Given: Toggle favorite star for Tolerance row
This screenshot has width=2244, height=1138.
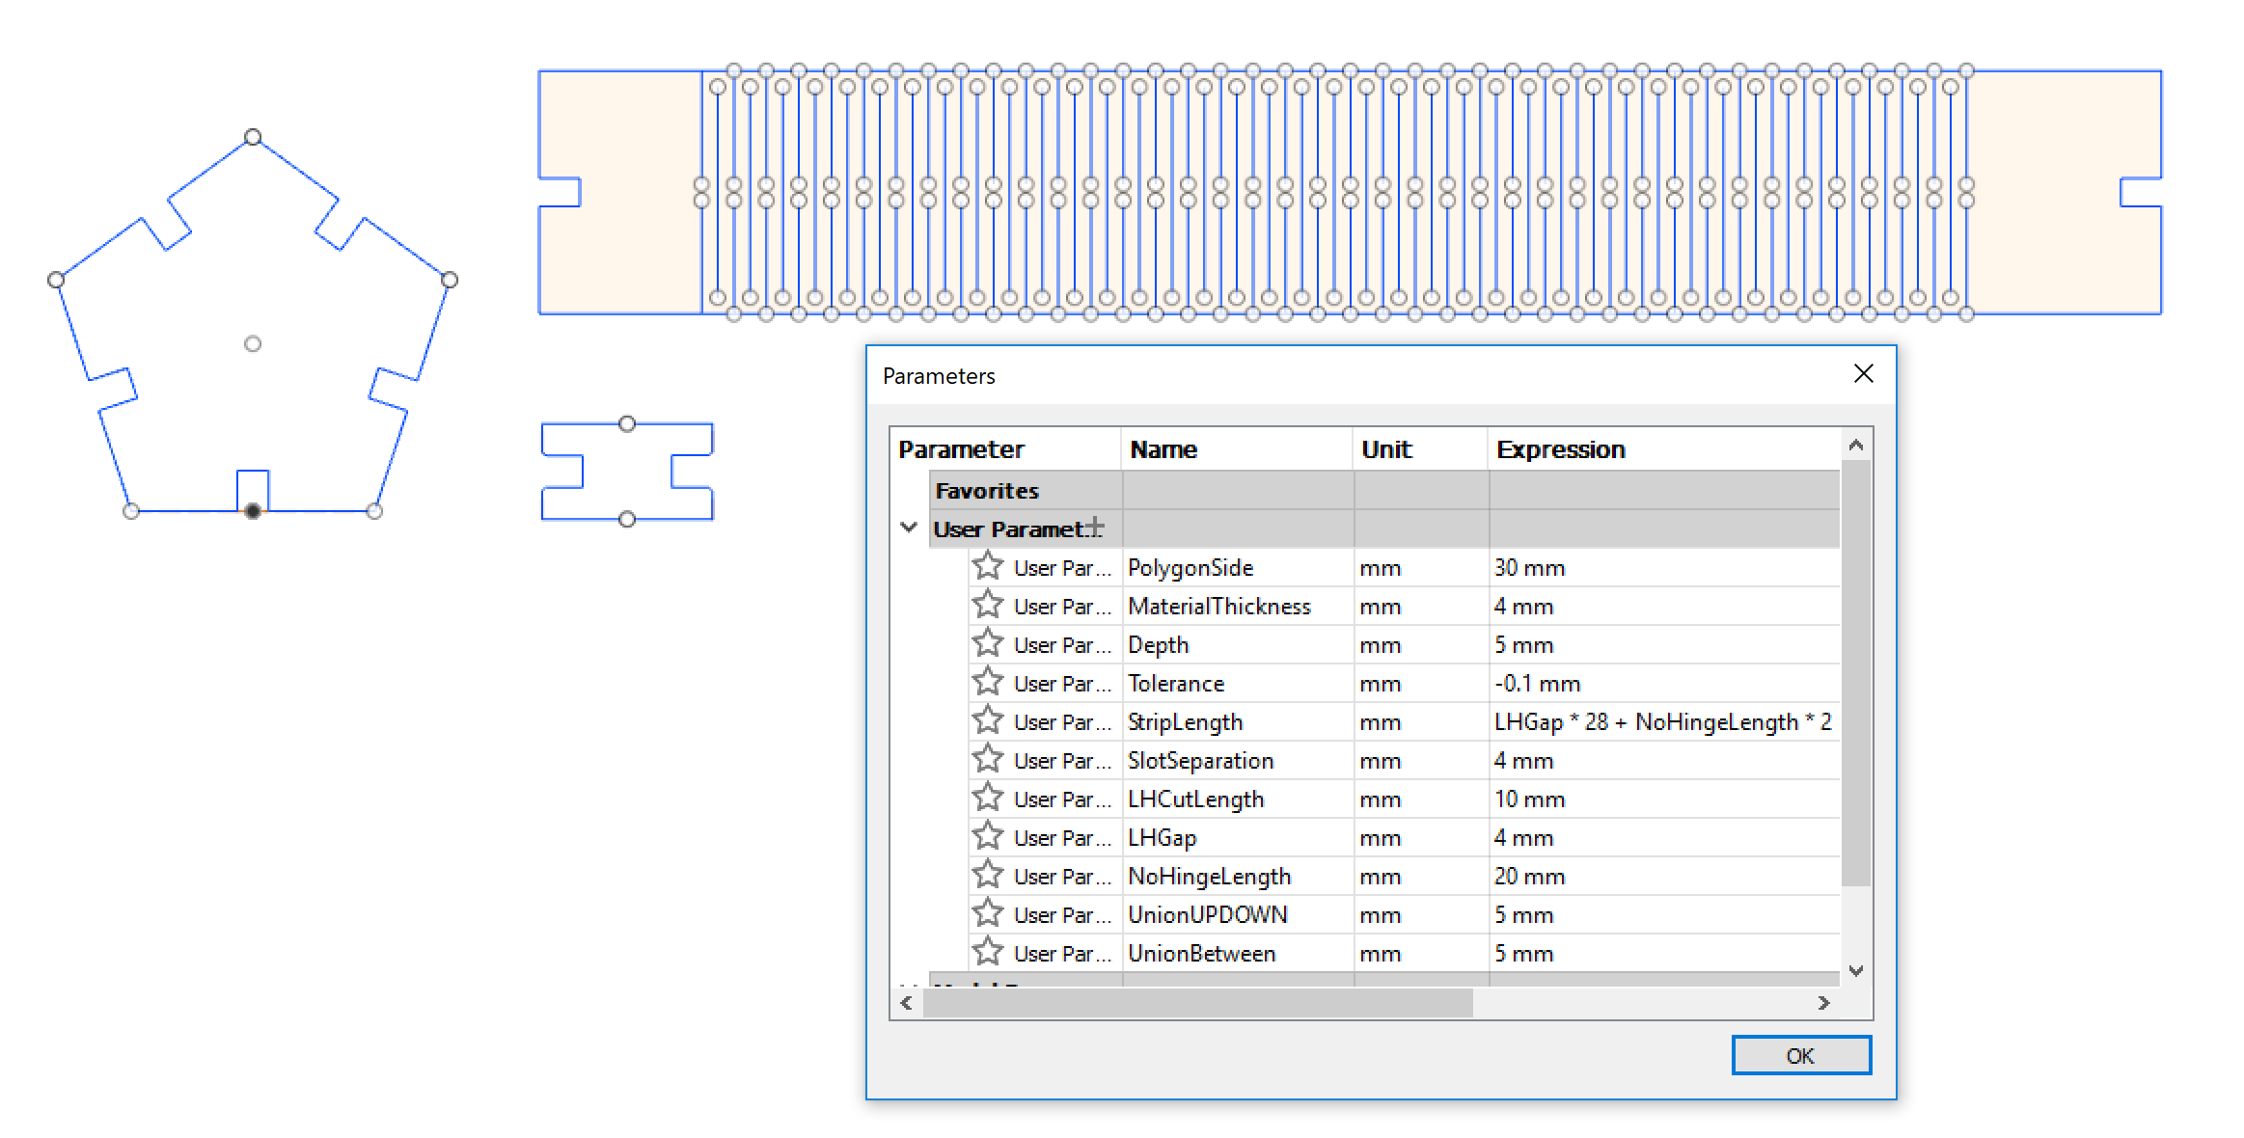Looking at the screenshot, I should click(987, 682).
